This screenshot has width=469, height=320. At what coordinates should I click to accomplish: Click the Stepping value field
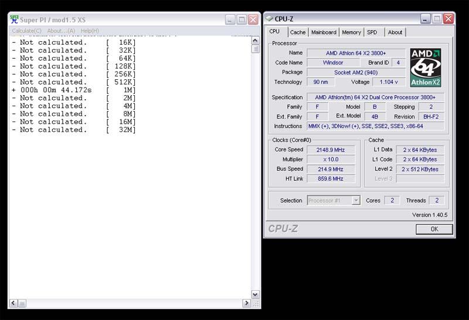(431, 107)
